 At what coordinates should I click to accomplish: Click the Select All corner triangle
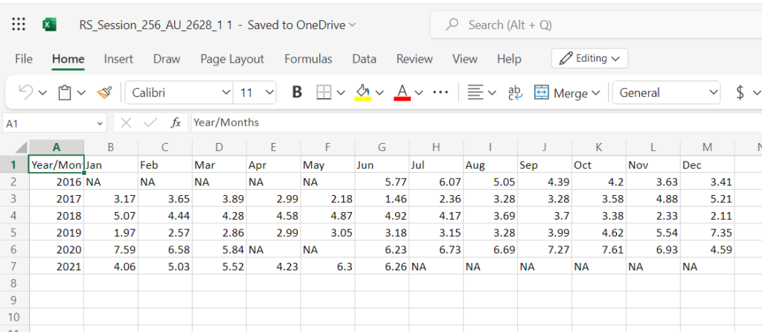[21, 147]
